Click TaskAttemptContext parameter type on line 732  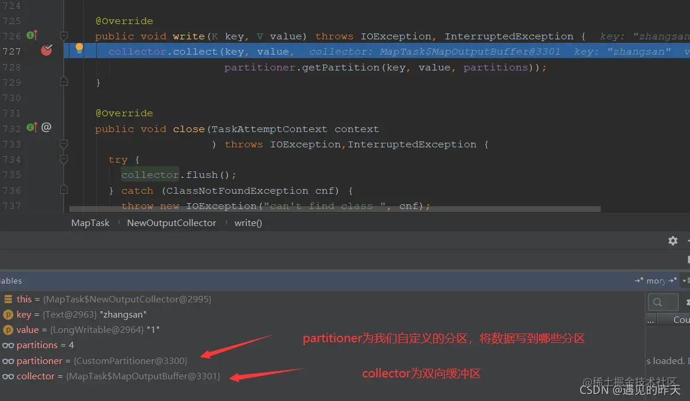pyautogui.click(x=270, y=129)
